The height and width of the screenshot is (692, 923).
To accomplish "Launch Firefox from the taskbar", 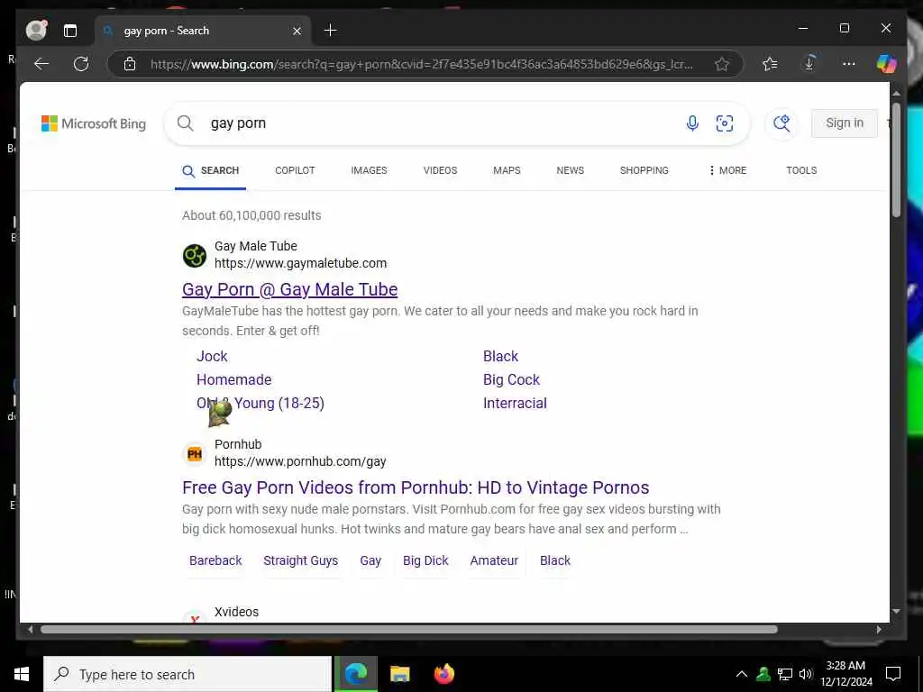I will coord(443,674).
